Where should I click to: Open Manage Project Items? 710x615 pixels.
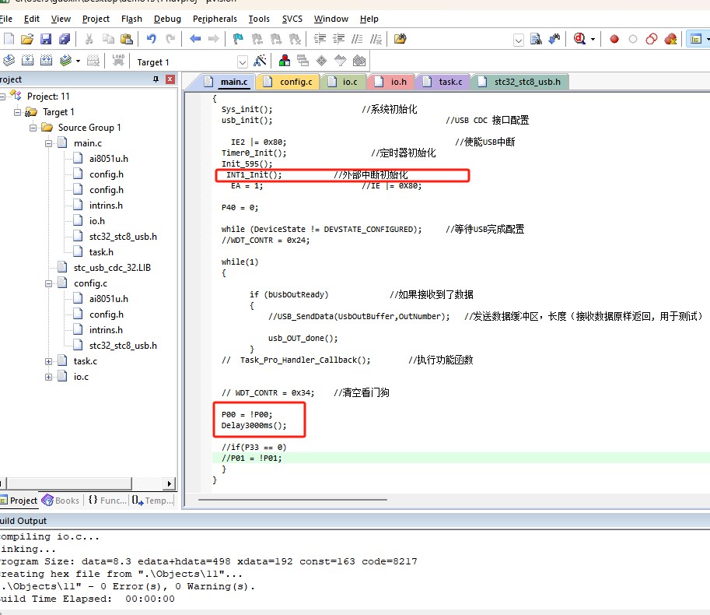click(285, 61)
